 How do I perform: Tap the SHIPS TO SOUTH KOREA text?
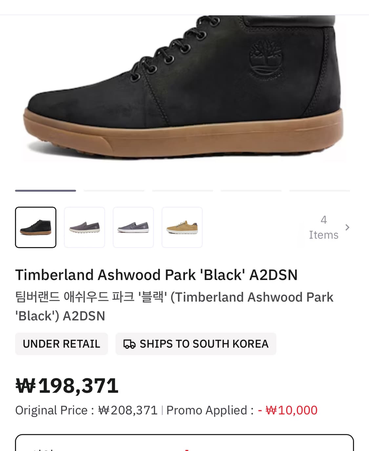(x=204, y=344)
